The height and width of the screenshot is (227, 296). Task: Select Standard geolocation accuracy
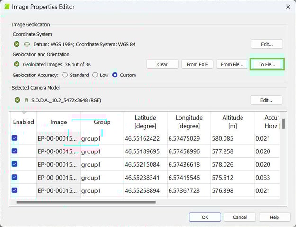pyautogui.click(x=65, y=75)
